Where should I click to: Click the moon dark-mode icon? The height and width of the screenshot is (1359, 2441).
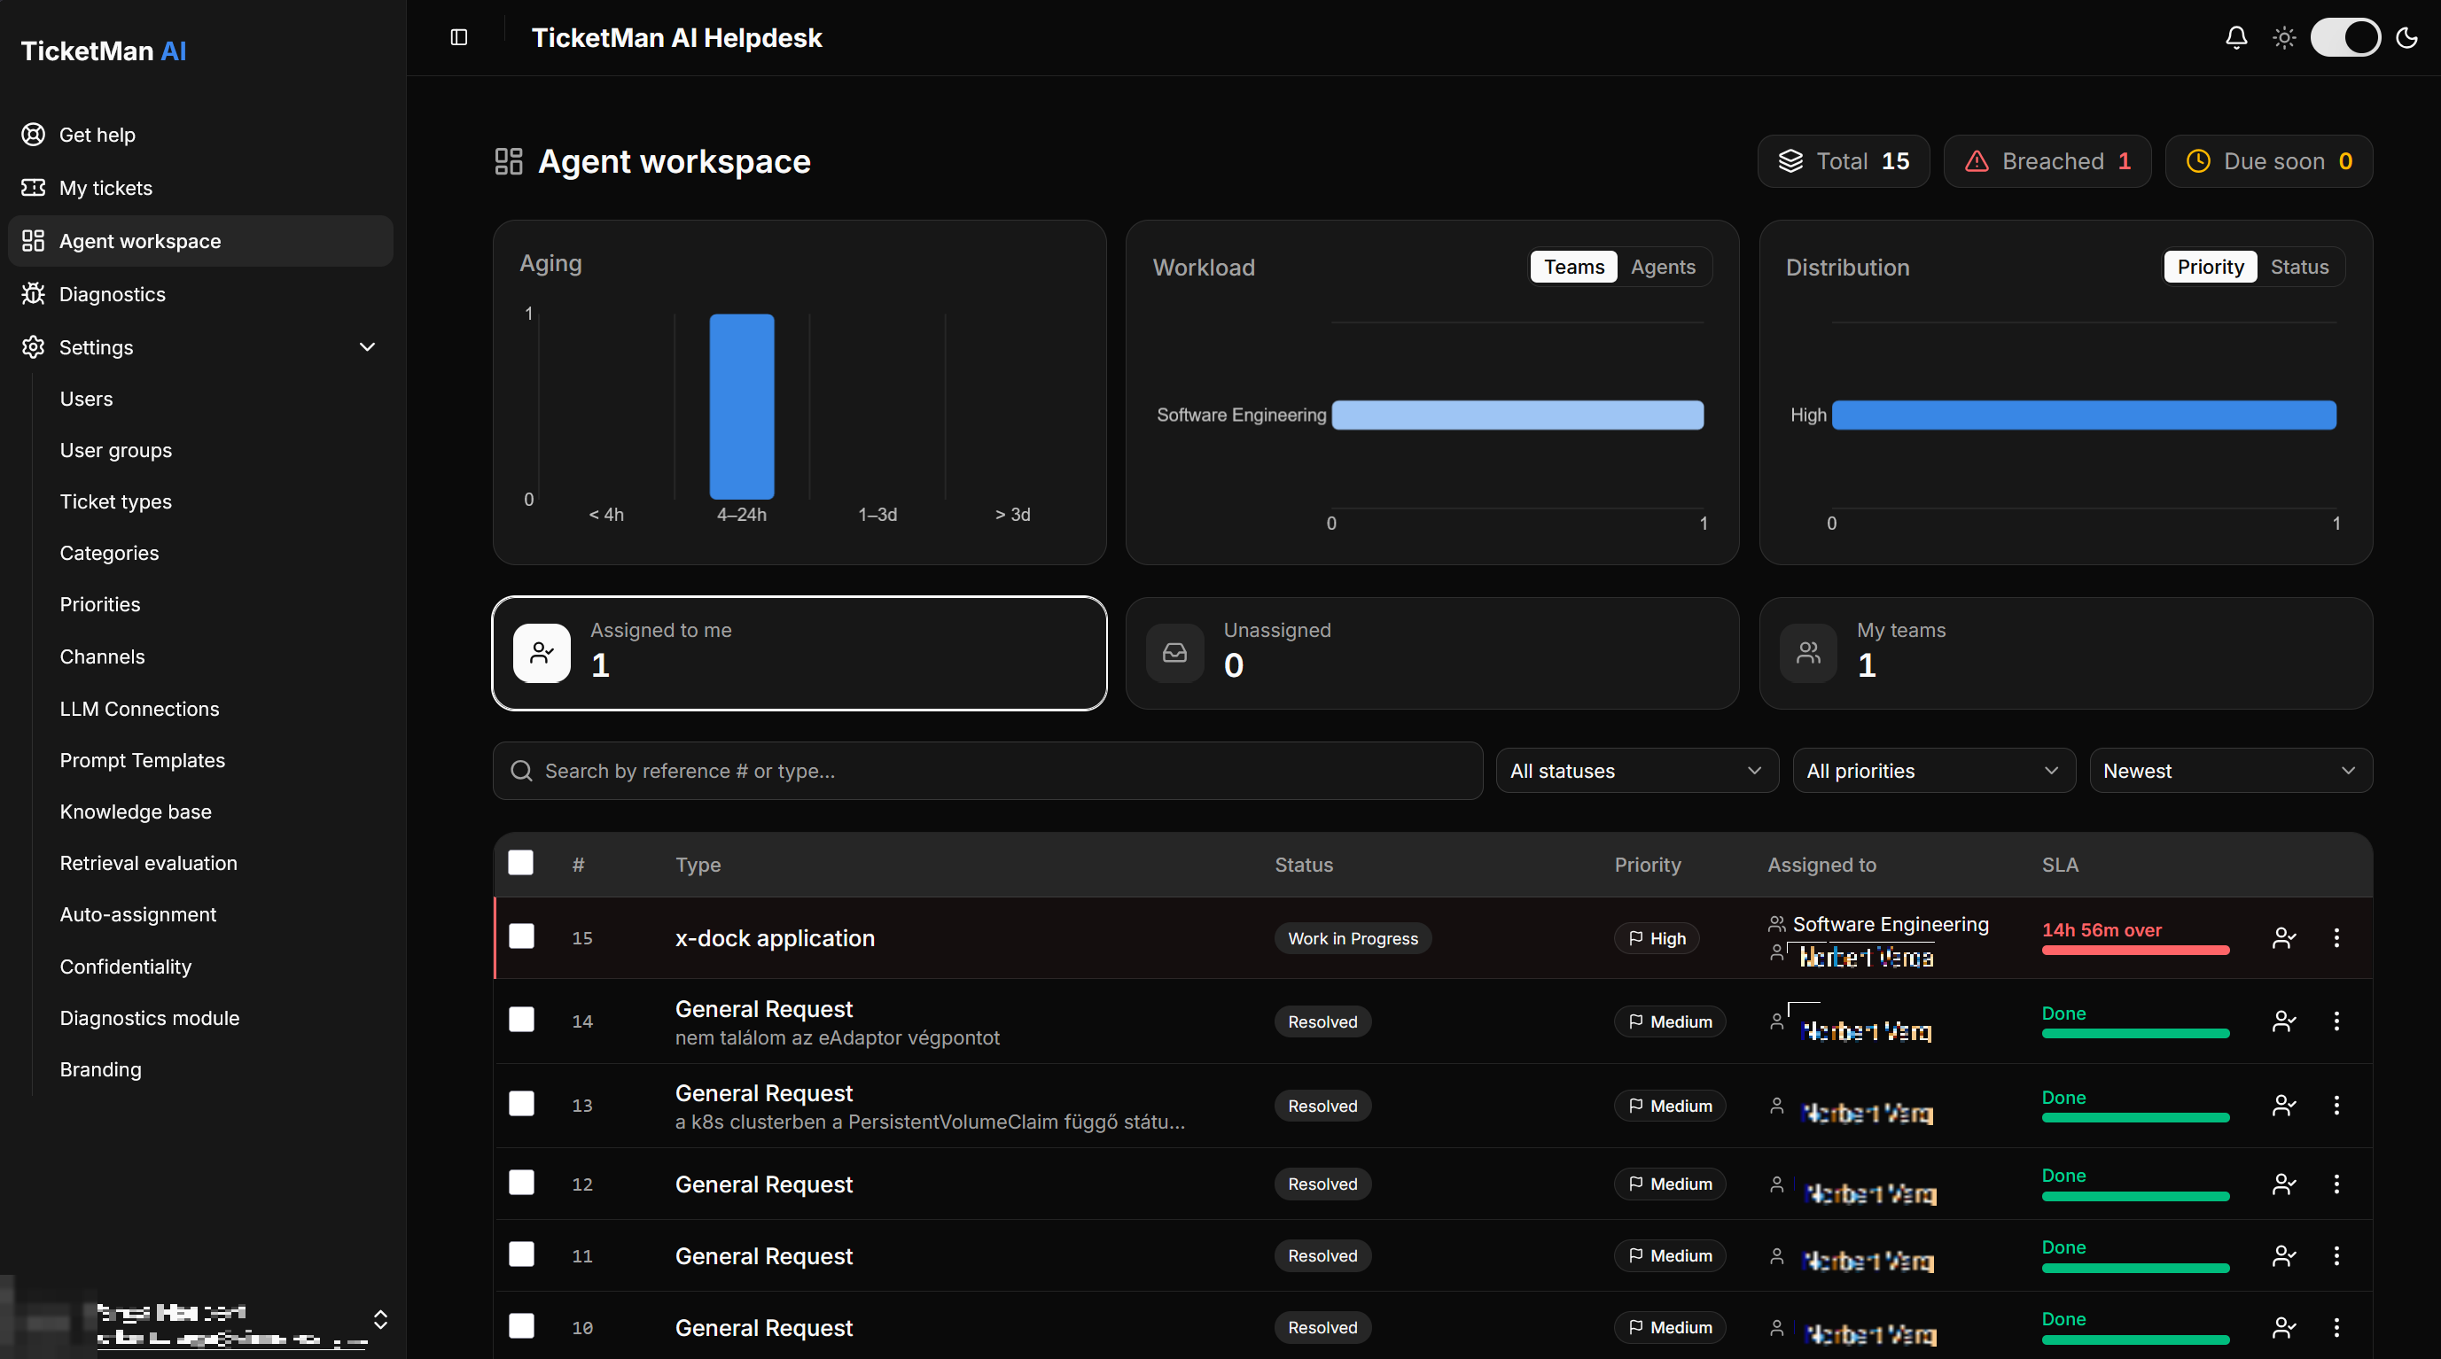pos(2407,38)
